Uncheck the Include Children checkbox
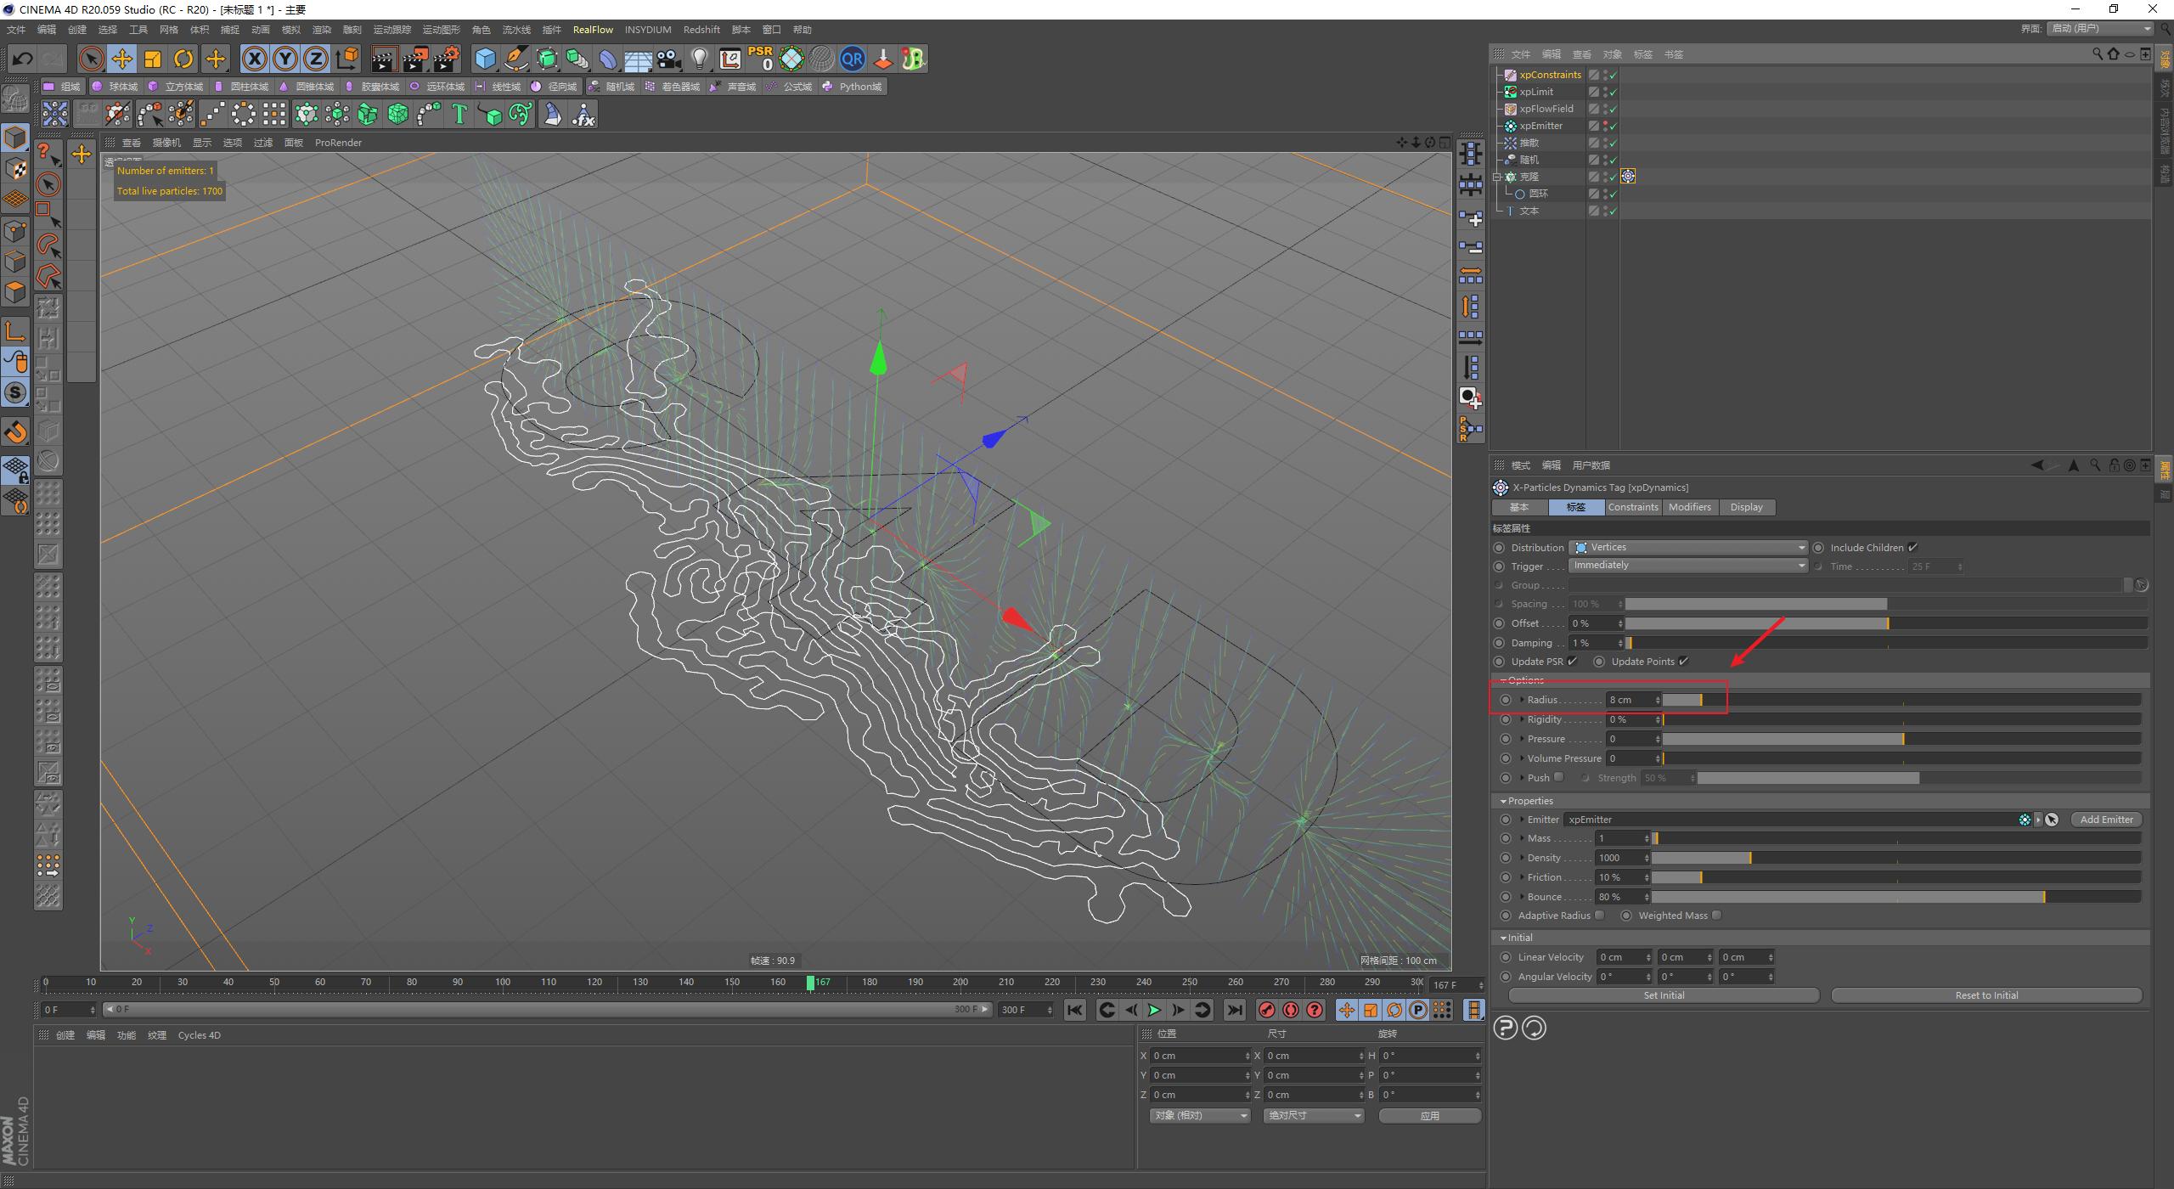This screenshot has width=2174, height=1189. pos(1913,547)
